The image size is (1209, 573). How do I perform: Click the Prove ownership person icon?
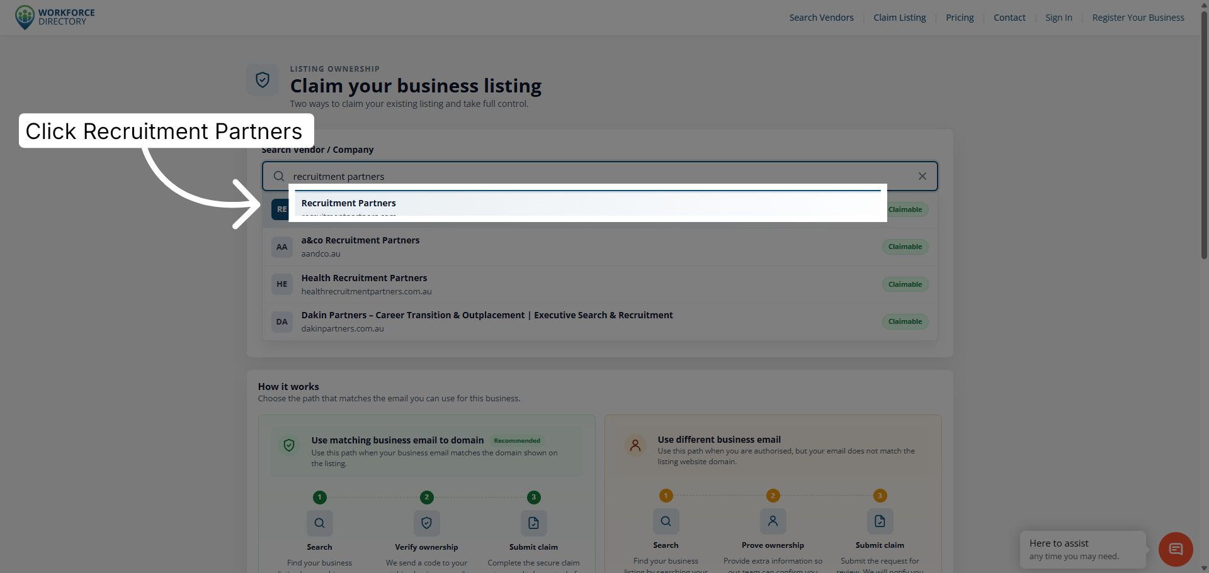pyautogui.click(x=773, y=521)
